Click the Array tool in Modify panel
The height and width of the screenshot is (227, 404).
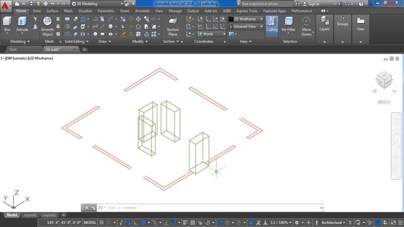pos(154,34)
